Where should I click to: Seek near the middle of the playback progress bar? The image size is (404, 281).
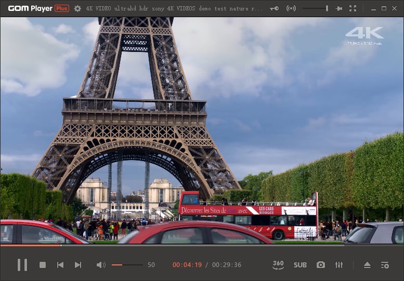(x=202, y=245)
